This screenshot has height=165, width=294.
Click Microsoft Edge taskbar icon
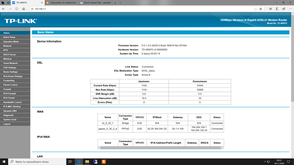pos(79,162)
